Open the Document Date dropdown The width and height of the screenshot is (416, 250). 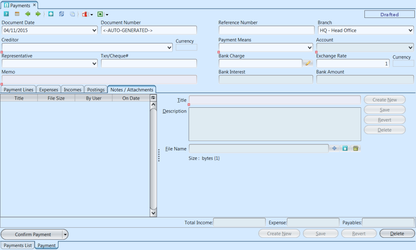click(x=94, y=30)
